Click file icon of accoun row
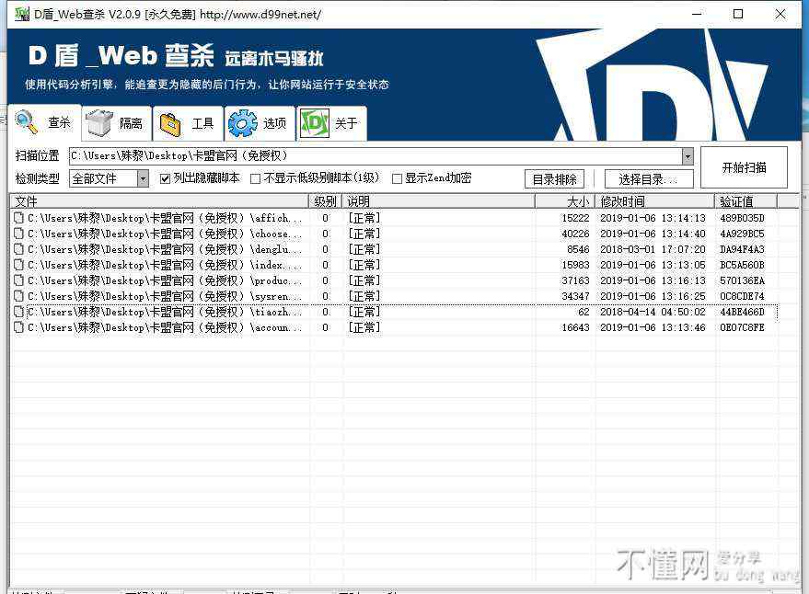Screen dimensions: 809x594 tap(19, 327)
